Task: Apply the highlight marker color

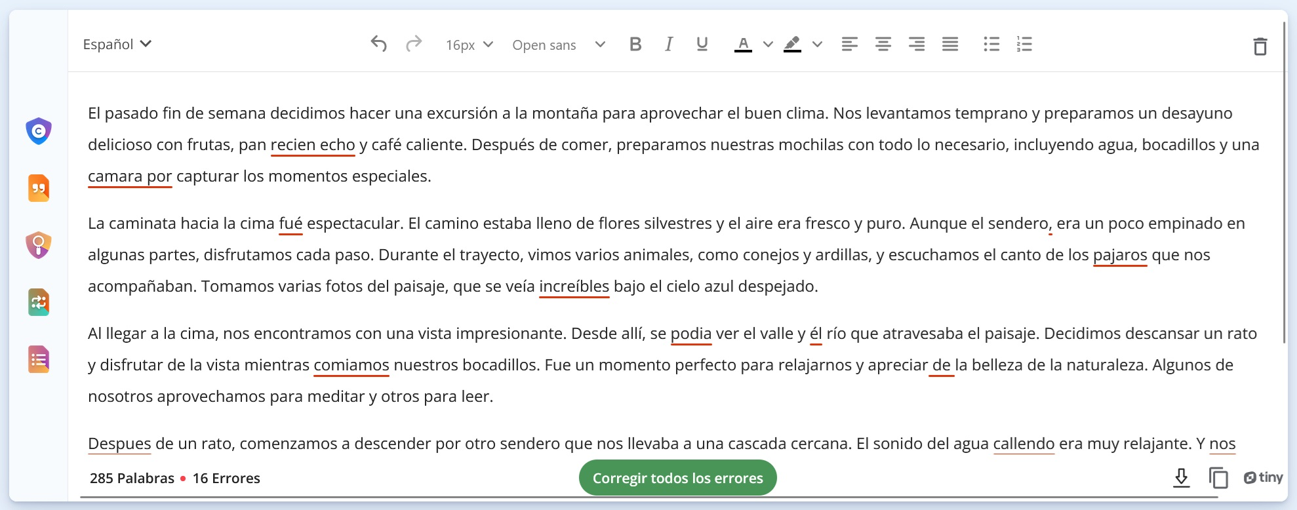Action: tap(792, 45)
